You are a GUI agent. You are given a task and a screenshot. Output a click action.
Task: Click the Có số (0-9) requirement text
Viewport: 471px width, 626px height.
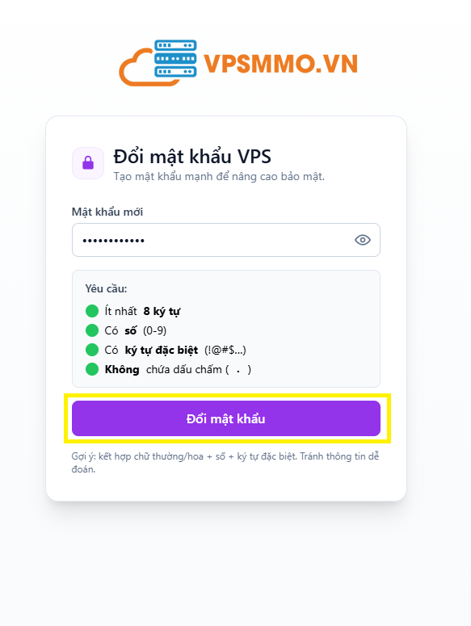pyautogui.click(x=135, y=330)
